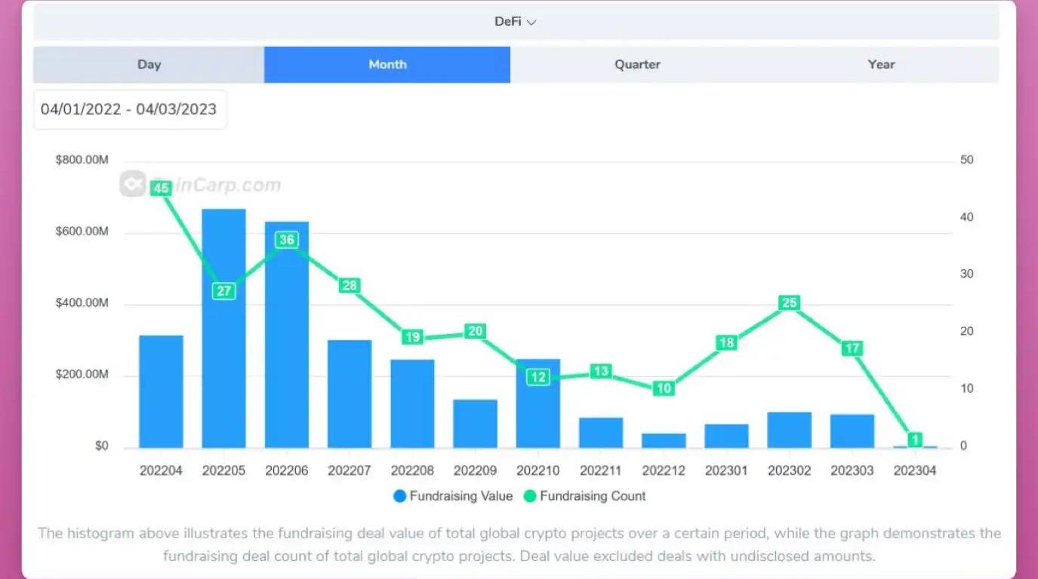Click the blue Fundraising Value legend dot
Image resolution: width=1038 pixels, height=579 pixels.
(400, 496)
